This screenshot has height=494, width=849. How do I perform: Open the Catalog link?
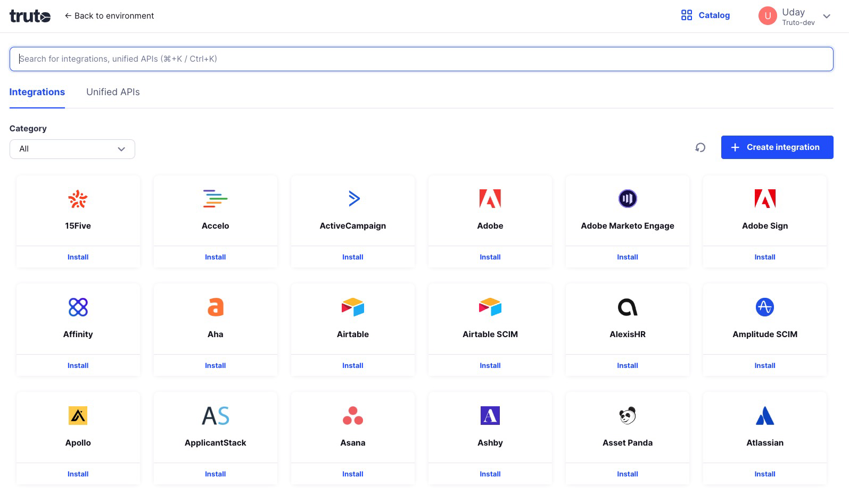(705, 15)
